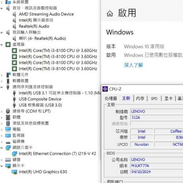This screenshot has width=183, height=183.
Task: Click the 音效、視訊及遊戲控制器 speaker icon
Action: [8, 8]
